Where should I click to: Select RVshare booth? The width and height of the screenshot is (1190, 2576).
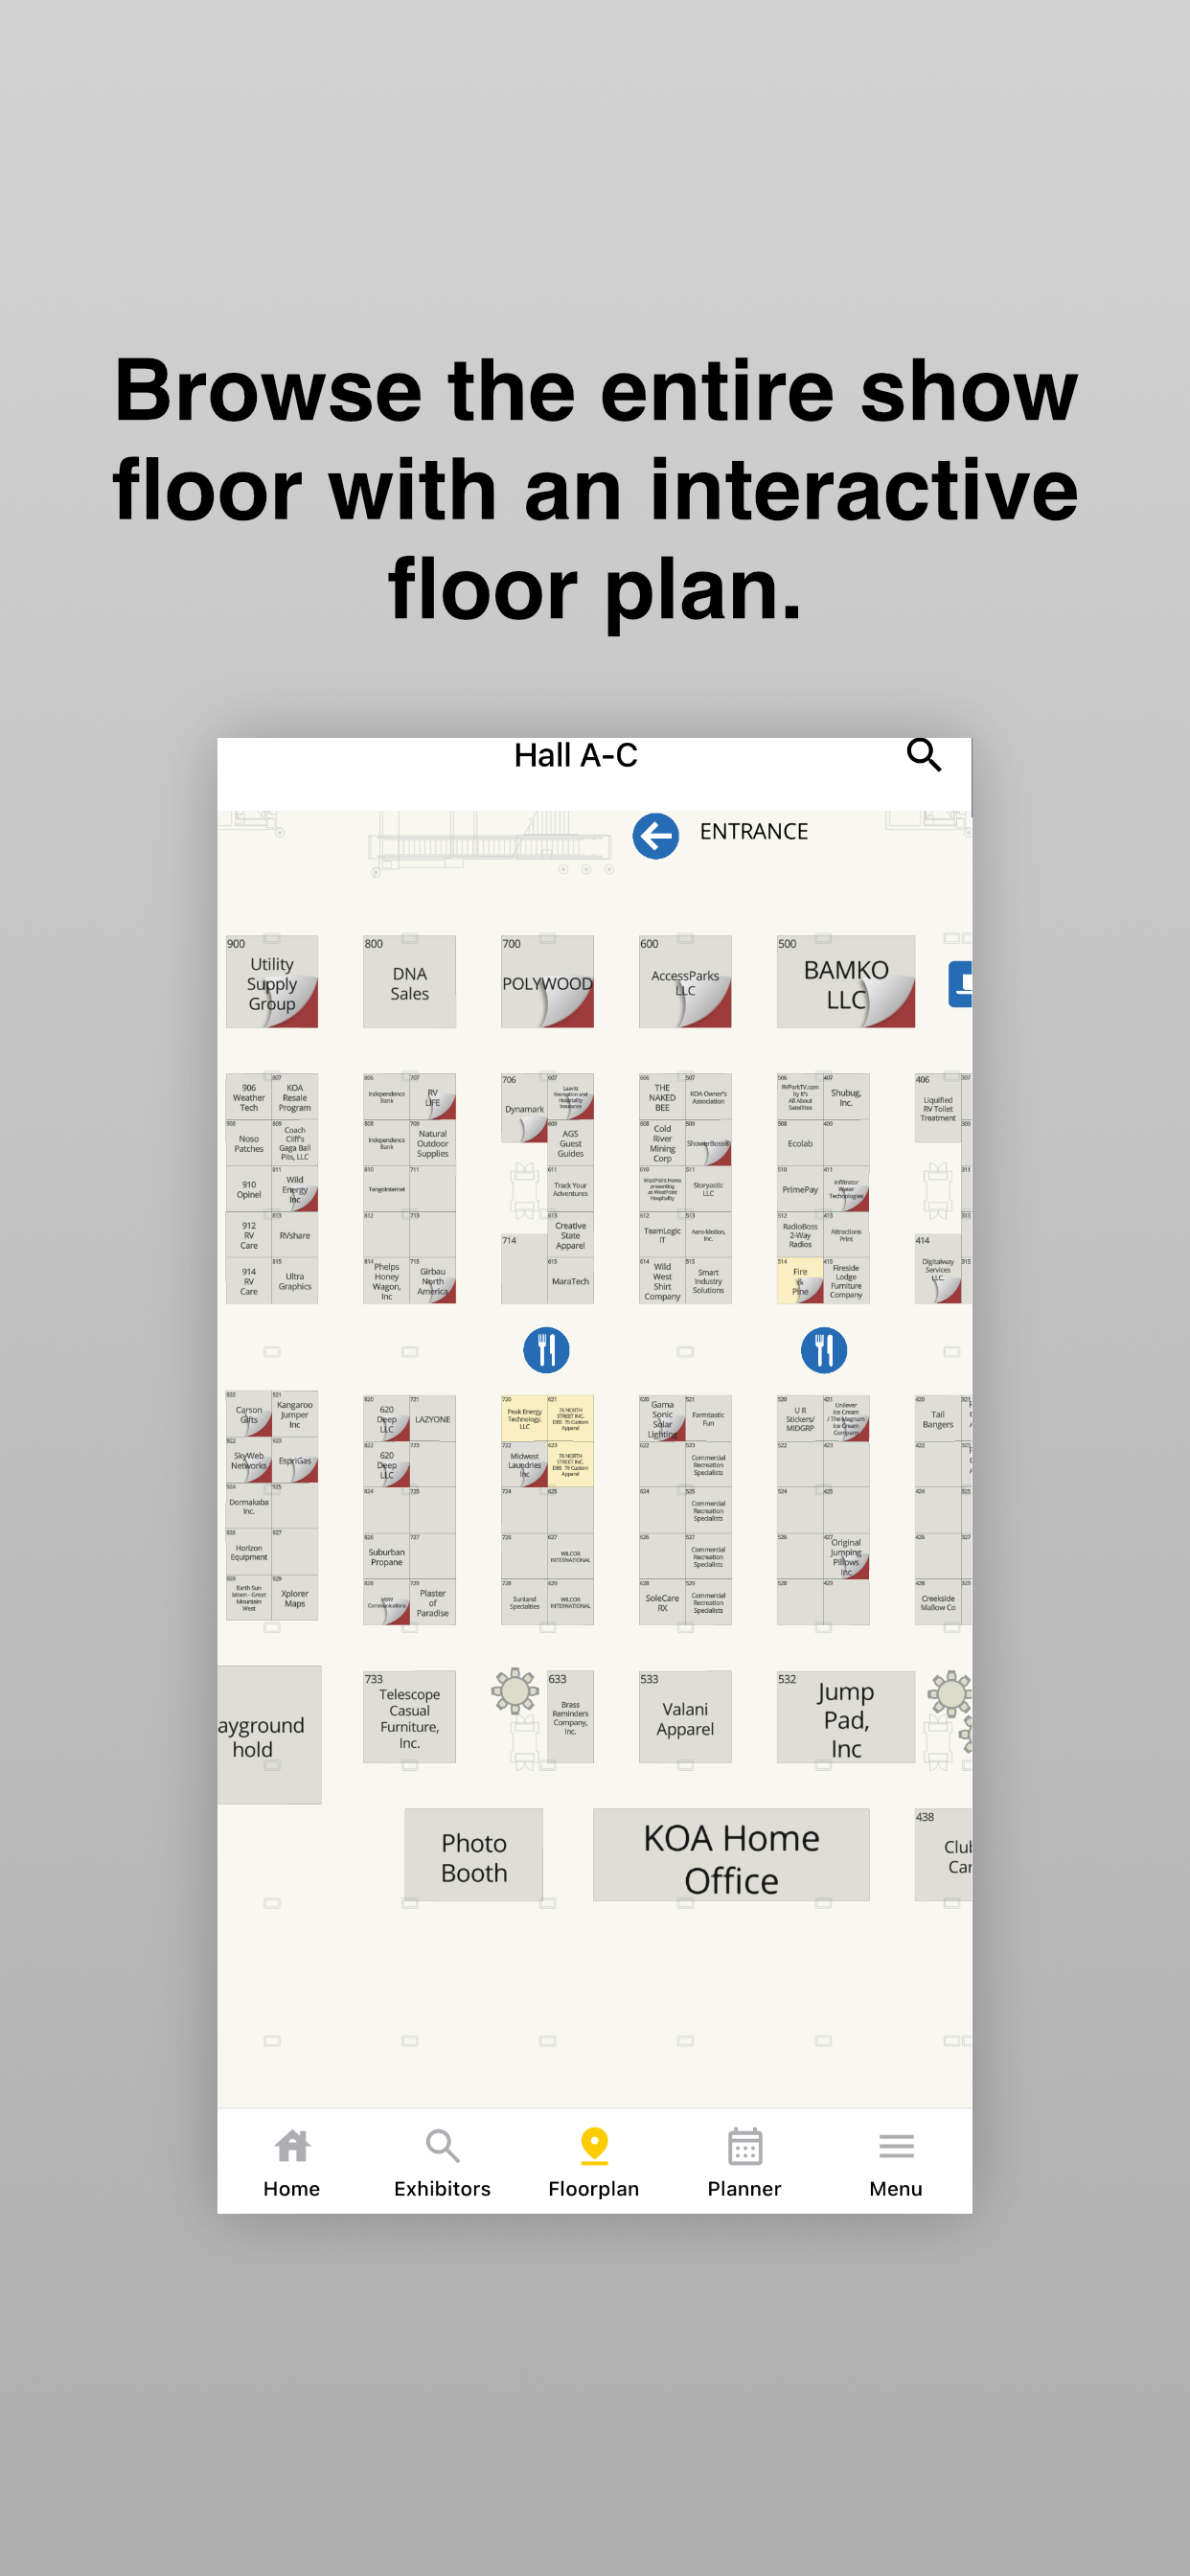295,1235
